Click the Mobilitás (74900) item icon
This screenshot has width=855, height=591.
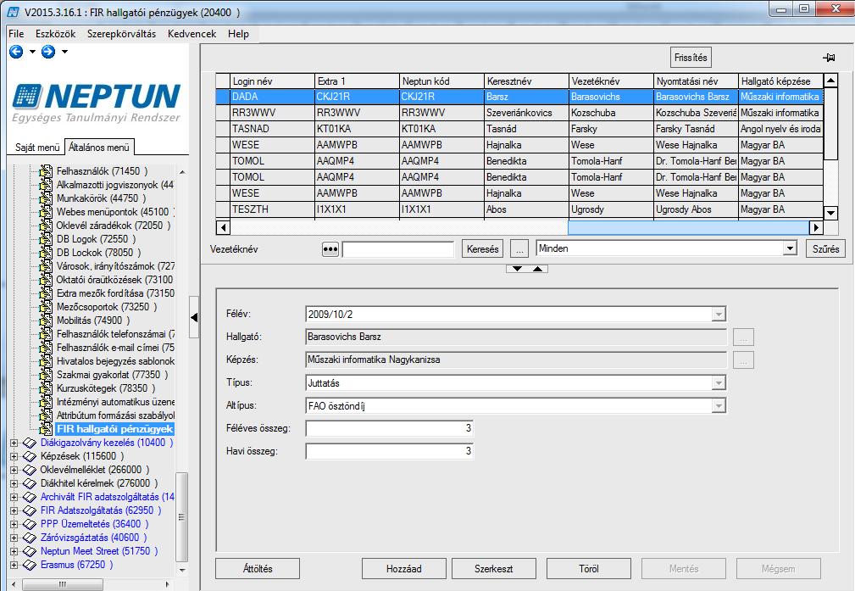[x=47, y=321]
